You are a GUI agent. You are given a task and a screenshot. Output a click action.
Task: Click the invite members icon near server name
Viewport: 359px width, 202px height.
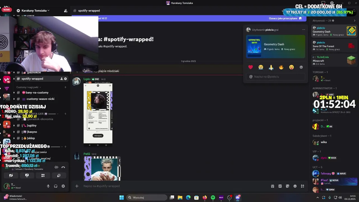tap(66, 11)
